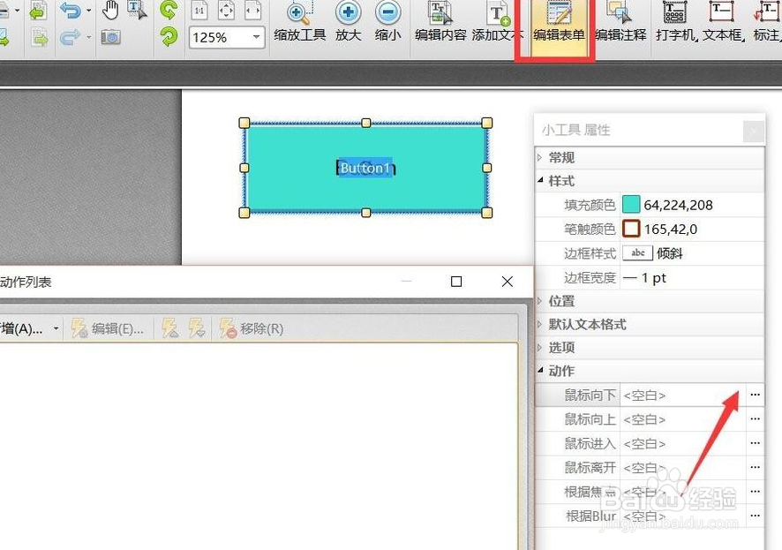Open the 填充颜色 fill color swatch
Image resolution: width=782 pixels, height=550 pixels.
(x=630, y=204)
